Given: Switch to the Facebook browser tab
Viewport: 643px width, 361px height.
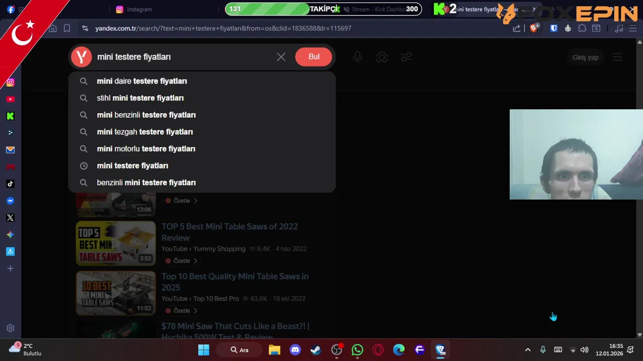Looking at the screenshot, I should (x=11, y=10).
